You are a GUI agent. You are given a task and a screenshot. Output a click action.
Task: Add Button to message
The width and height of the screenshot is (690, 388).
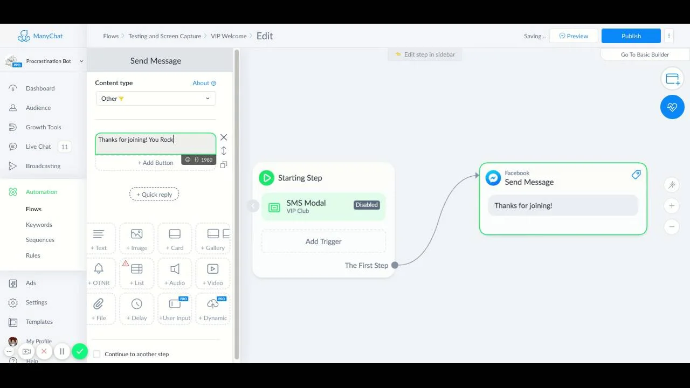(155, 163)
